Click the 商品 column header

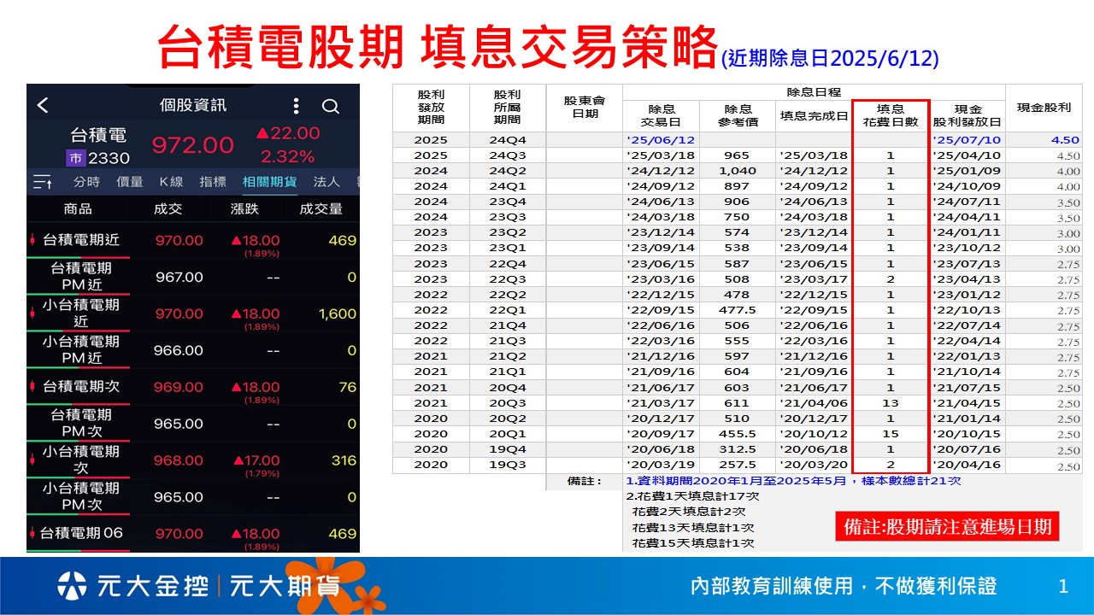[x=78, y=209]
